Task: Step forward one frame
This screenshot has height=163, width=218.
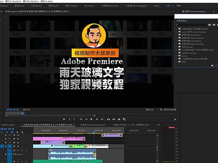Action: pos(97,119)
